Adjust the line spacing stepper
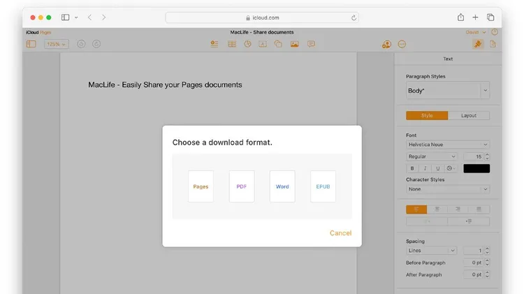 coord(487,251)
